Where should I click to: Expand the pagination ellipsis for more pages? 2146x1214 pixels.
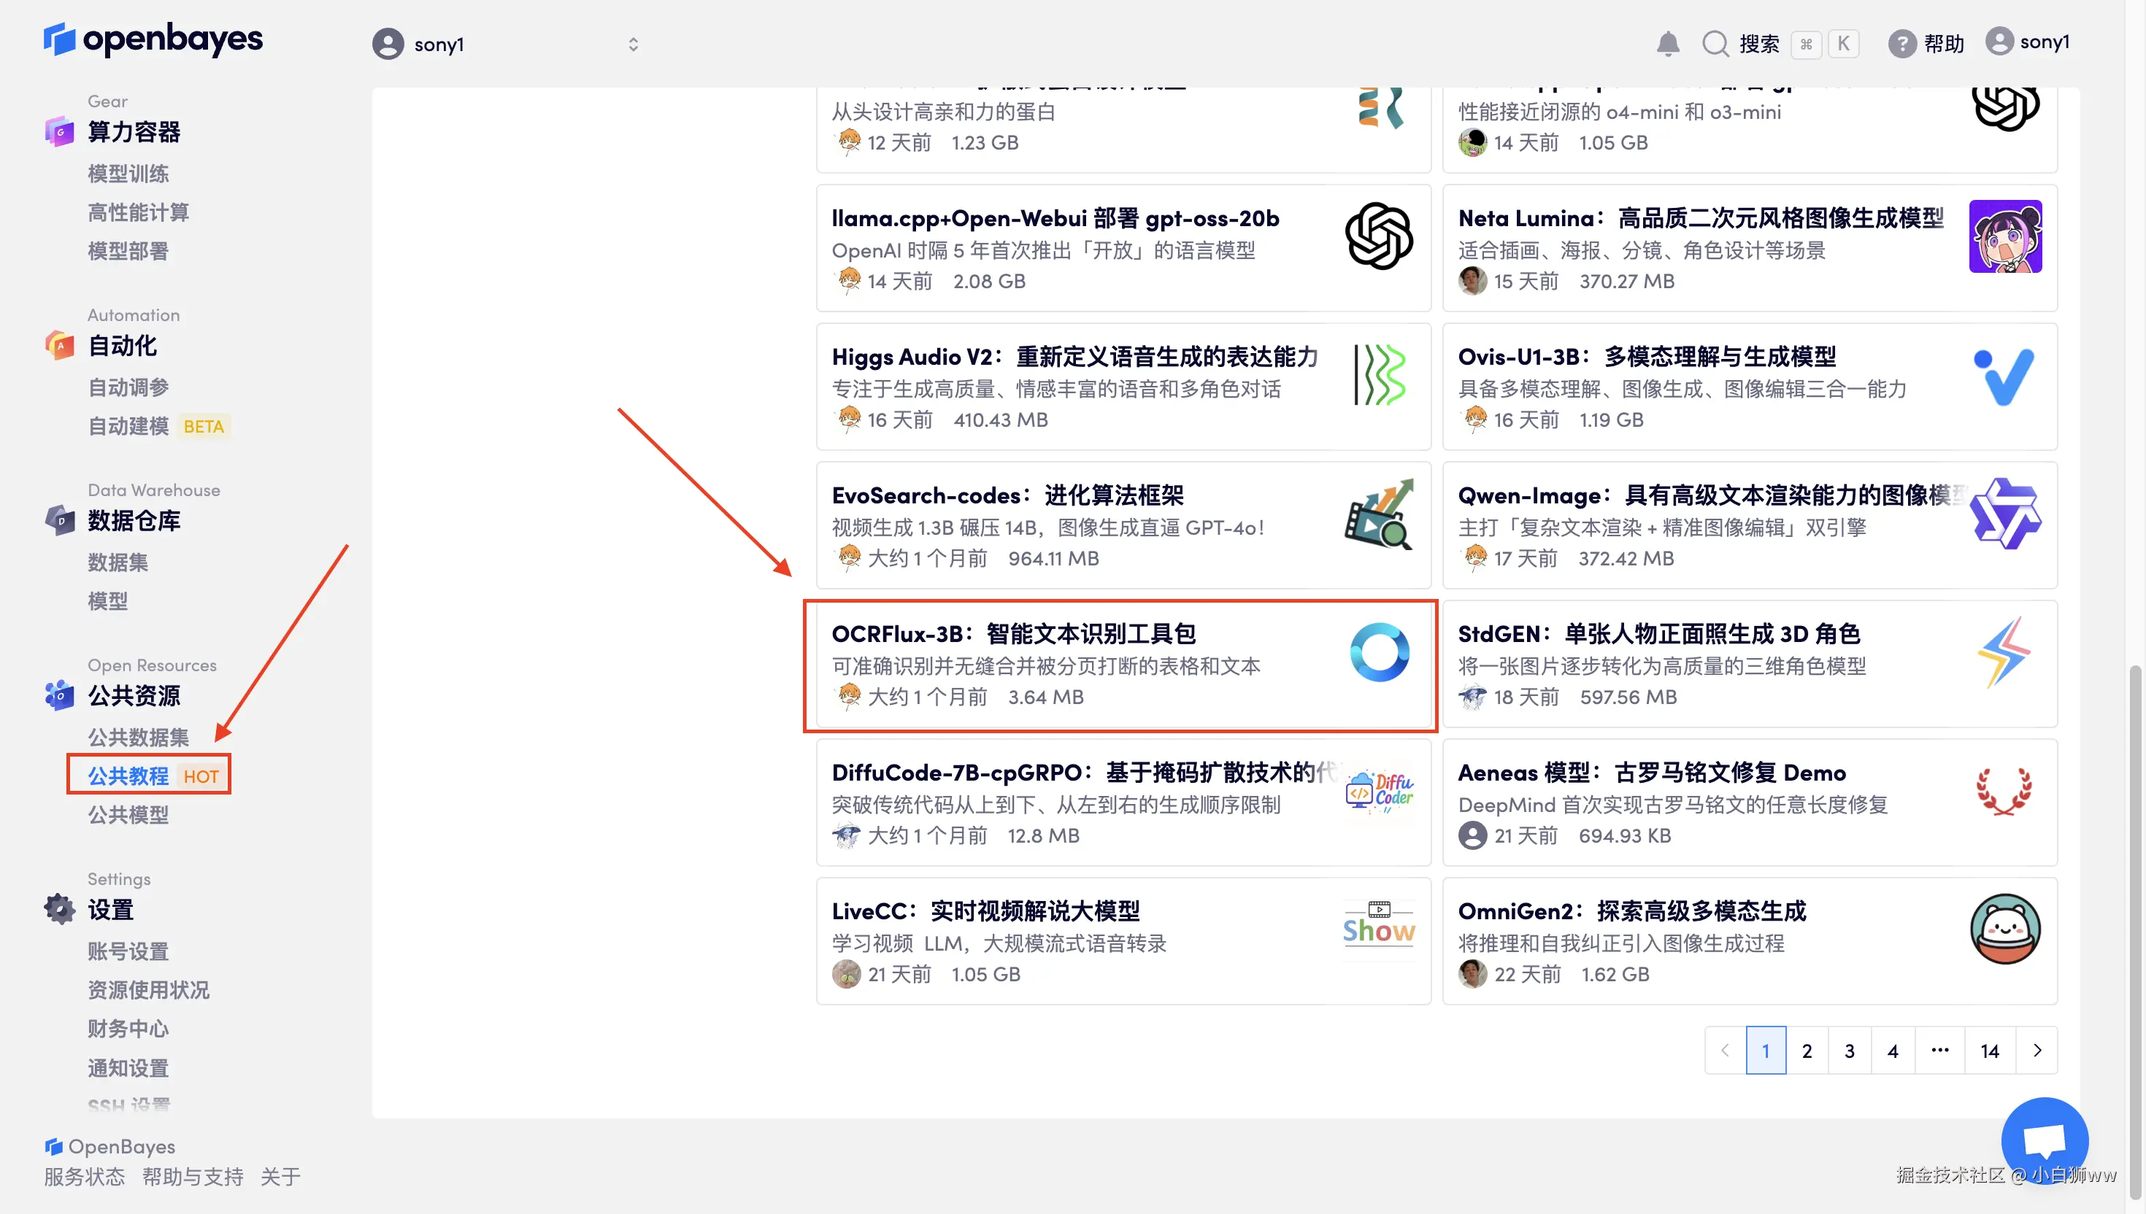coord(1940,1050)
